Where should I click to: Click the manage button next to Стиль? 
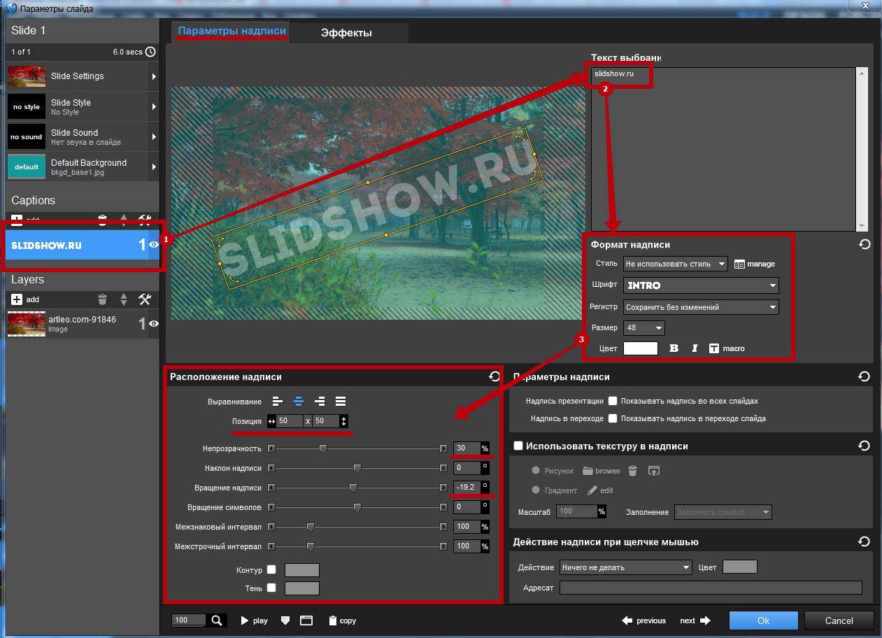pos(755,264)
